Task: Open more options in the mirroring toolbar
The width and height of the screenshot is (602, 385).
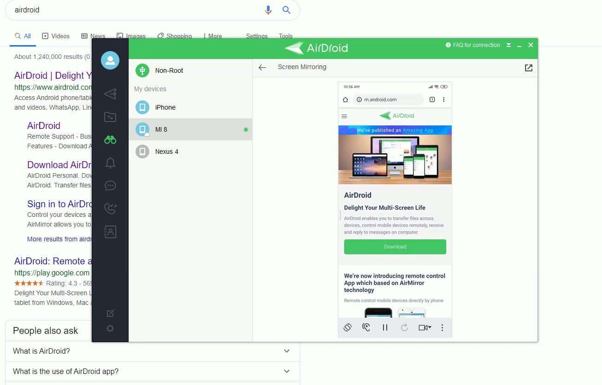Action: [442, 327]
